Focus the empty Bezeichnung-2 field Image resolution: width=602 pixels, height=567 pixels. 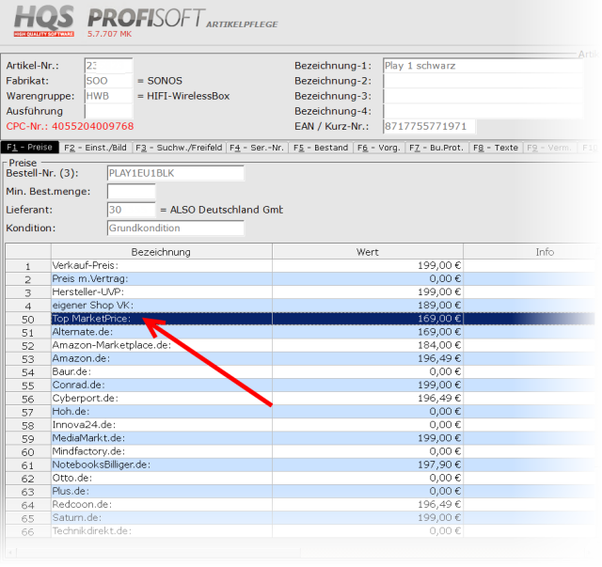point(483,81)
